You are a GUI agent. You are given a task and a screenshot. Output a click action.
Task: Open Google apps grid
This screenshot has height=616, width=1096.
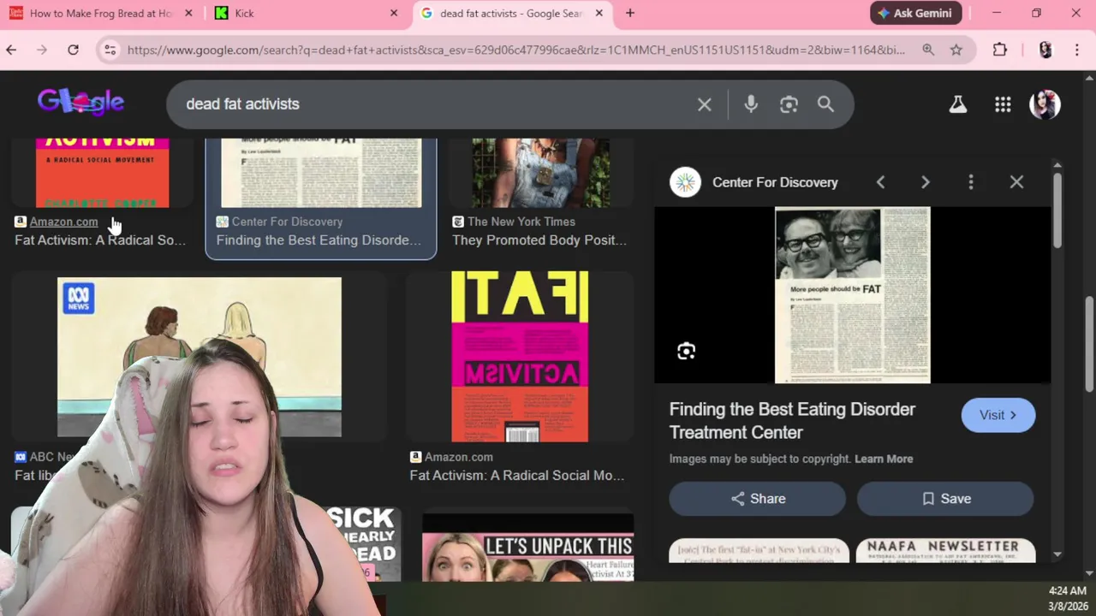(x=1003, y=104)
